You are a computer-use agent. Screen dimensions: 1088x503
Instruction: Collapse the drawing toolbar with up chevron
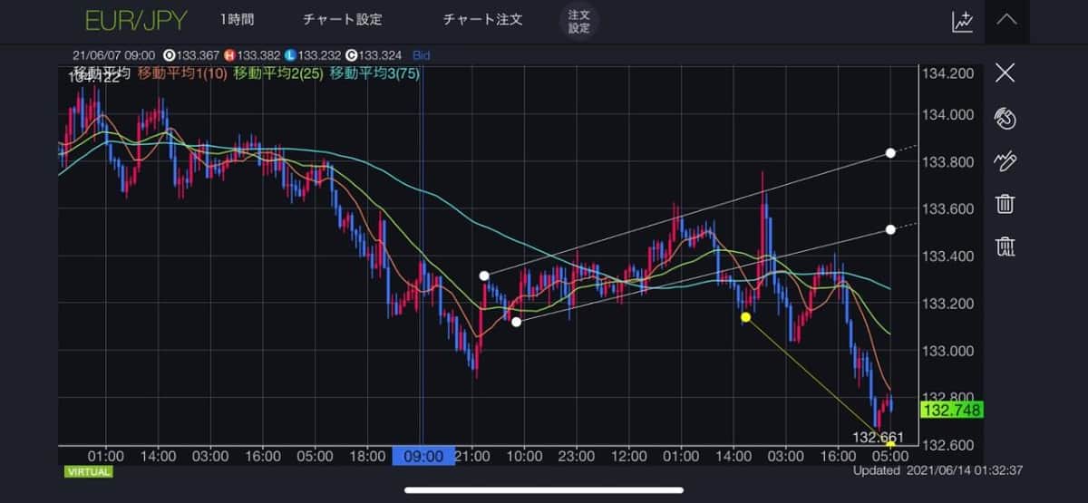[x=1006, y=20]
